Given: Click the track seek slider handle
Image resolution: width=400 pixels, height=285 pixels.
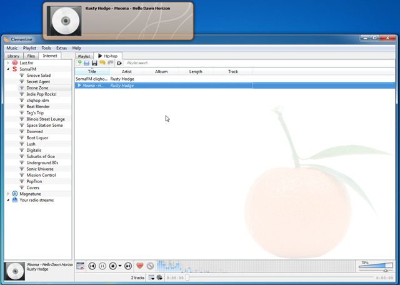Looking at the screenshot, I should [x=187, y=277].
